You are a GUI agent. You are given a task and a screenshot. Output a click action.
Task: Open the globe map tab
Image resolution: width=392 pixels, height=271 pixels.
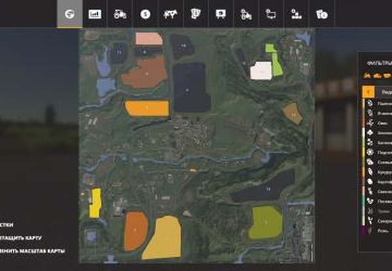pos(69,14)
